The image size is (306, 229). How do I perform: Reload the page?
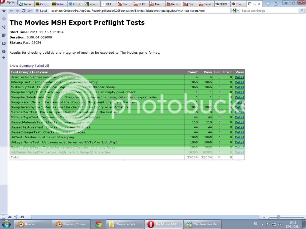coord(24,11)
